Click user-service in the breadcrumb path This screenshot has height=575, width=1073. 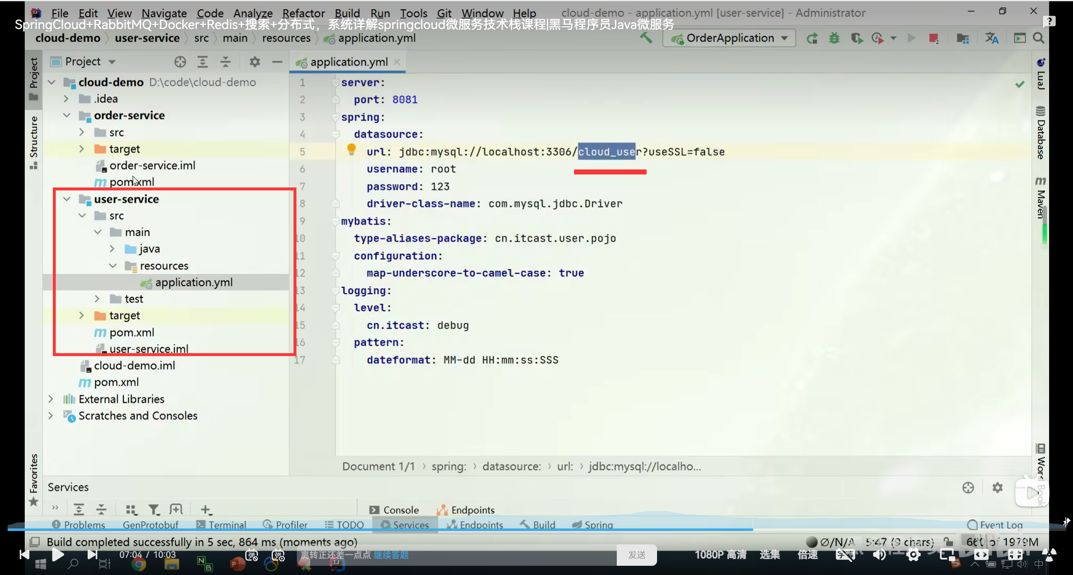point(147,38)
